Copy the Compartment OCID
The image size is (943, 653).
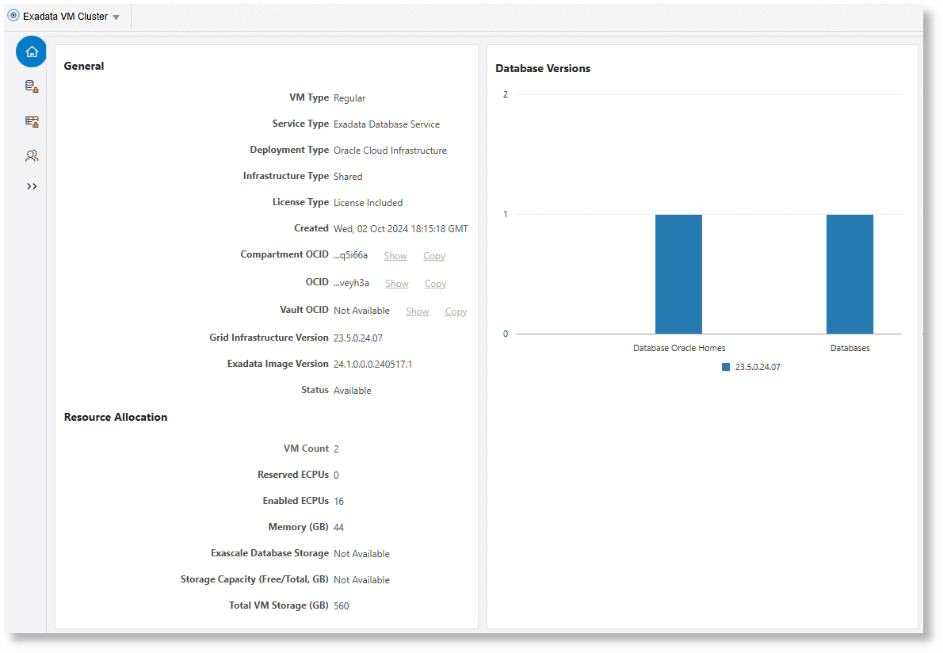click(434, 255)
